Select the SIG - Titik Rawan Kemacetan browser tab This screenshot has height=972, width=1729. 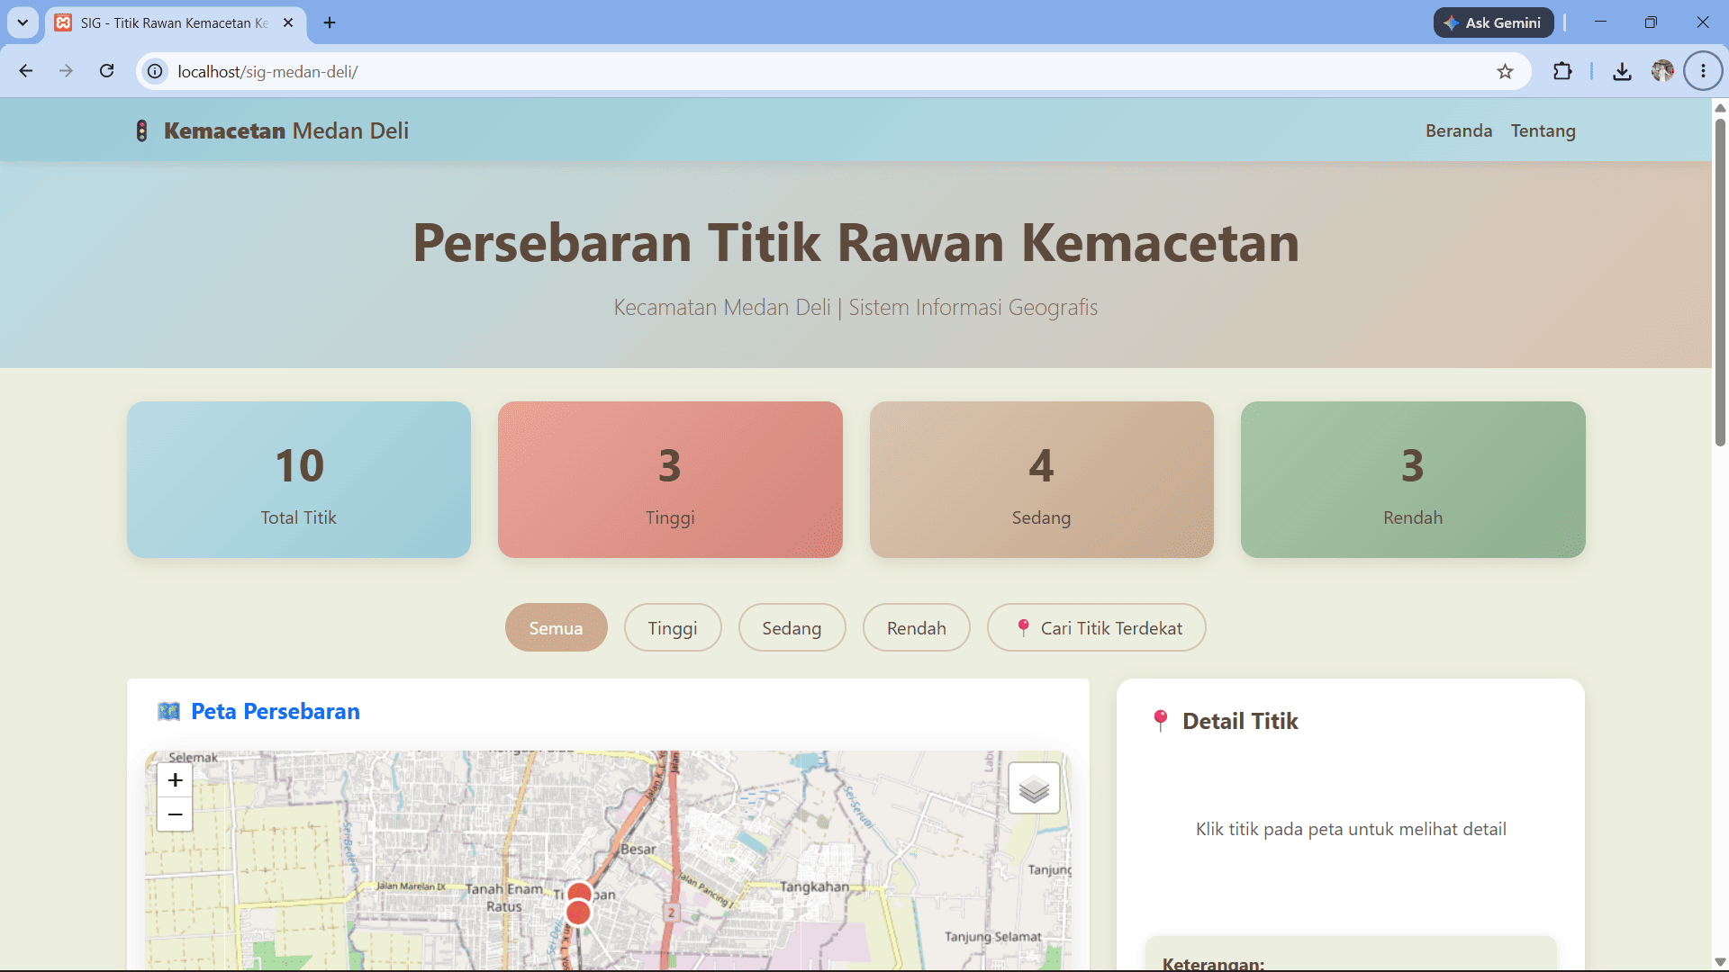[x=176, y=22]
